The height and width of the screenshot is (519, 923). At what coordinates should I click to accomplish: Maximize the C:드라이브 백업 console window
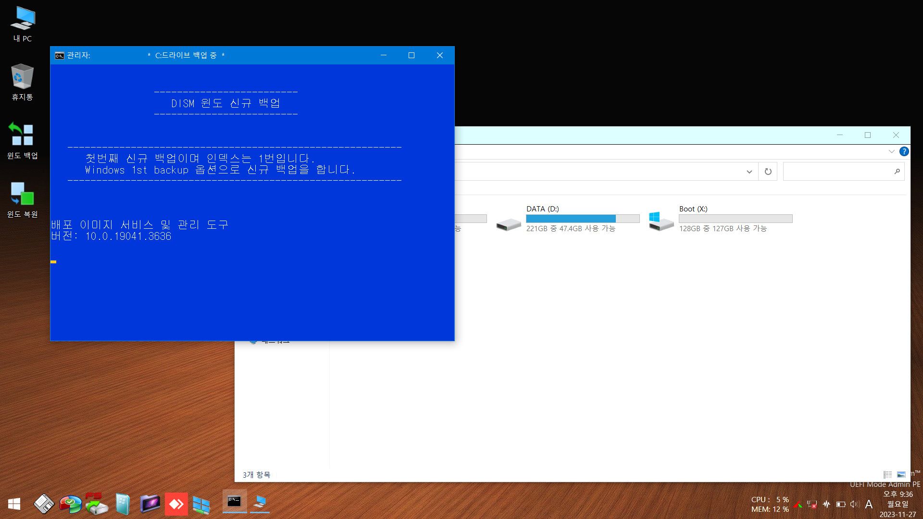coord(412,55)
